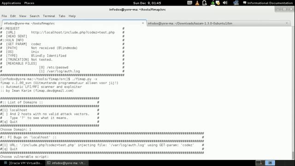Select the infodox@yore-ma taskbar entry

click(67, 163)
